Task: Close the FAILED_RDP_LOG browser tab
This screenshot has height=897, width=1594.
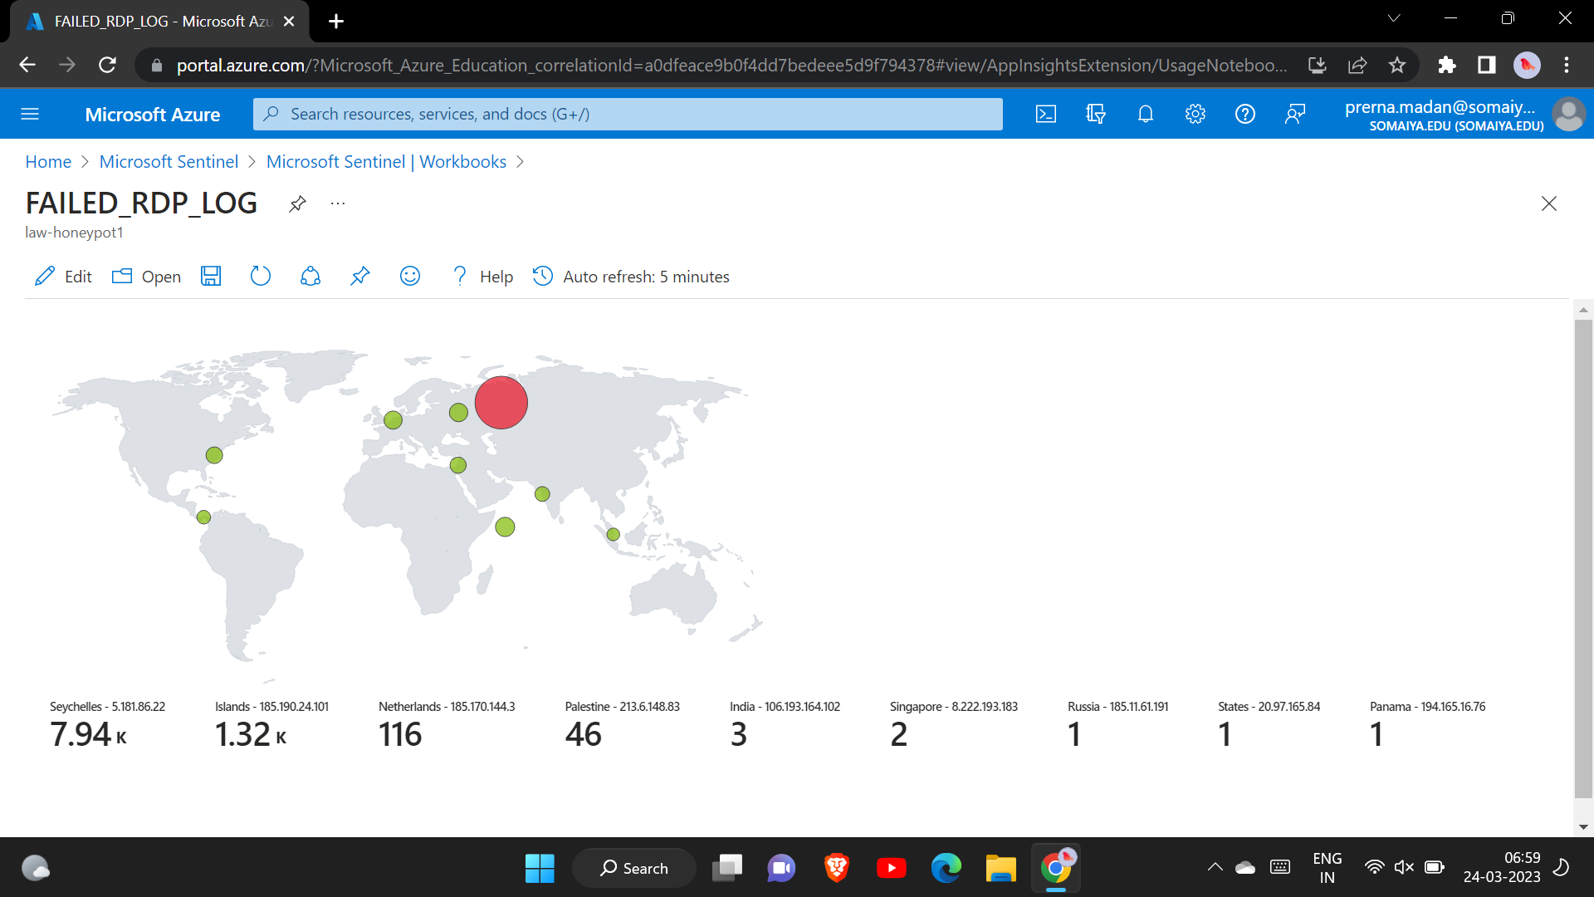Action: (289, 22)
